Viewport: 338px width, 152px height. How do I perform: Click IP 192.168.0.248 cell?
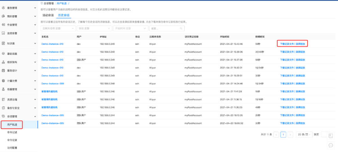[107, 83]
